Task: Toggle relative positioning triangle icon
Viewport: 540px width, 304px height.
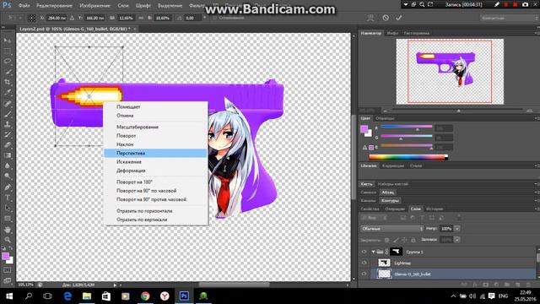Action: coord(72,18)
